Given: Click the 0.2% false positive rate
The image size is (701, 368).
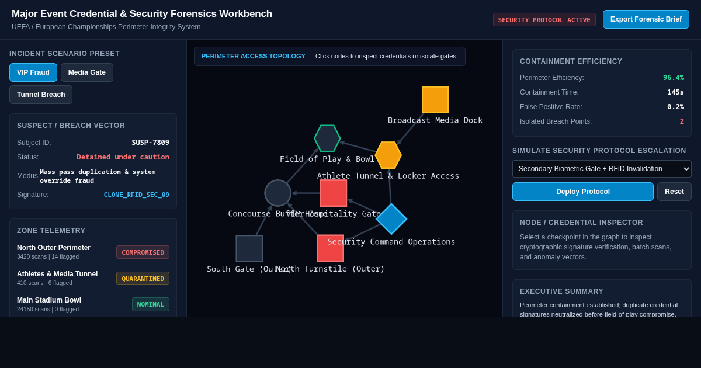Looking at the screenshot, I should click(675, 107).
